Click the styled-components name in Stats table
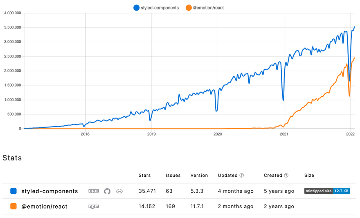 pos(49,191)
